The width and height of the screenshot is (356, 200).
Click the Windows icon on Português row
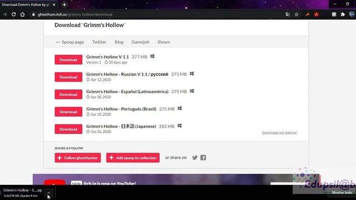point(180,108)
